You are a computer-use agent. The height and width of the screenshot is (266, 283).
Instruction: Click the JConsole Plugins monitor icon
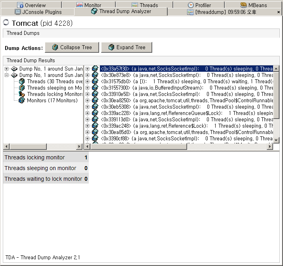click(x=18, y=12)
